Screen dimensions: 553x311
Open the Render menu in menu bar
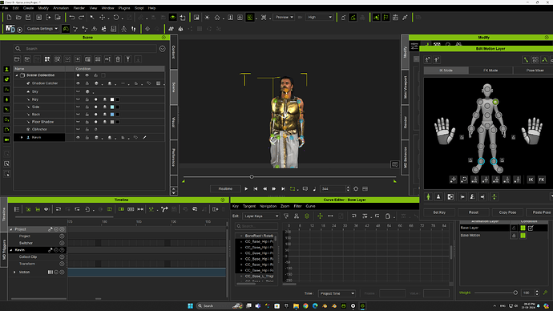pyautogui.click(x=79, y=8)
